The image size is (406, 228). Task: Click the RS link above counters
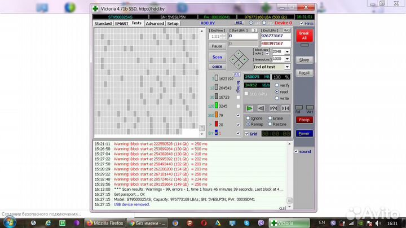(x=237, y=74)
